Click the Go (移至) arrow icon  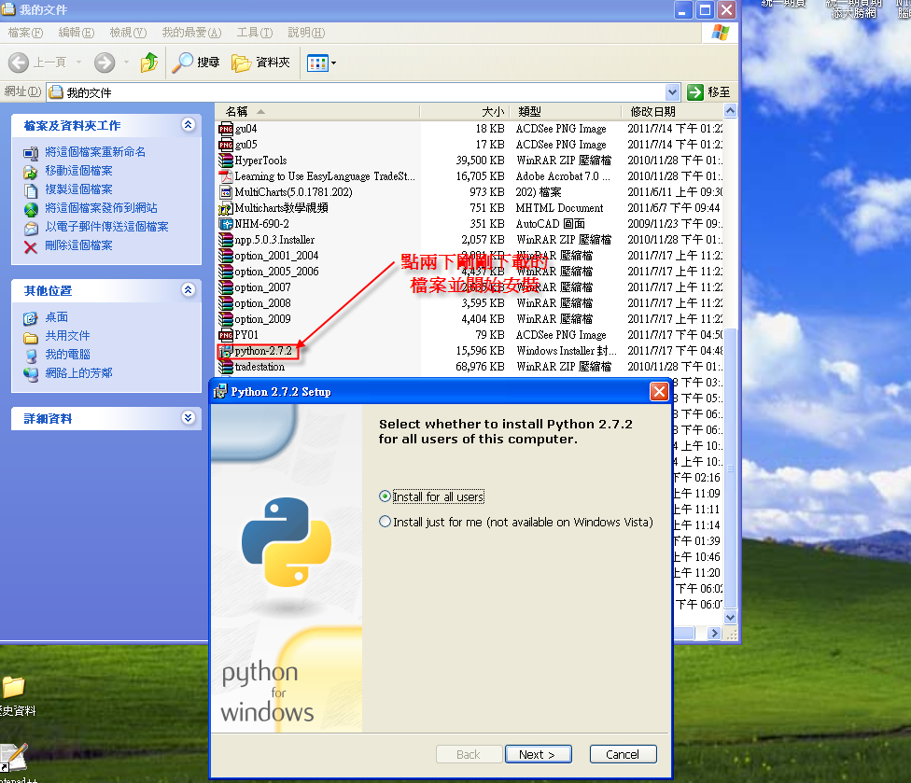point(694,91)
